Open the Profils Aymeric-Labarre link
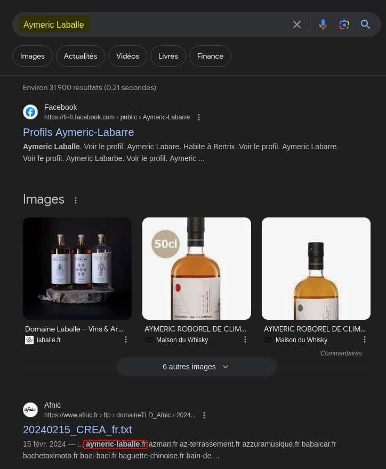386x469 pixels. click(78, 132)
